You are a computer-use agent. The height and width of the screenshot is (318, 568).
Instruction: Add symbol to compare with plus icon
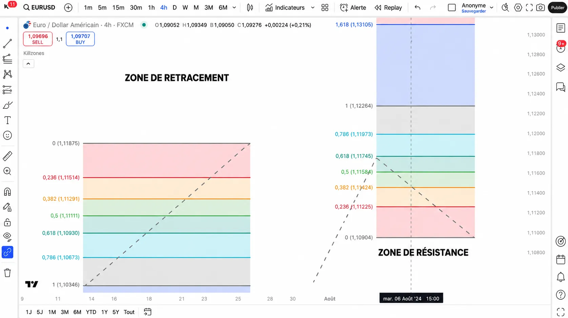68,7
